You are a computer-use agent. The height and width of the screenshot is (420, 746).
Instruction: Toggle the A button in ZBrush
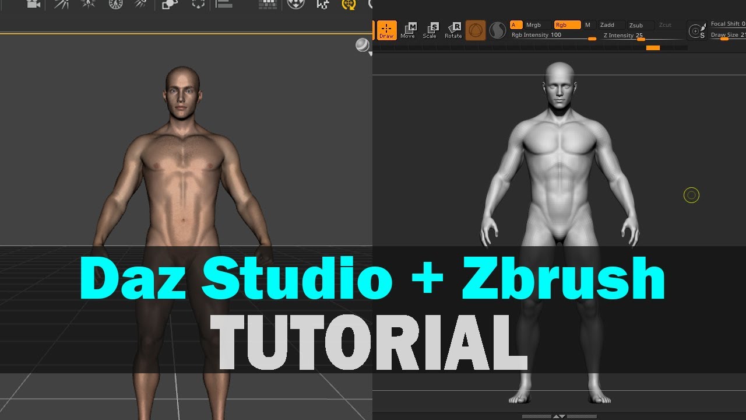516,25
